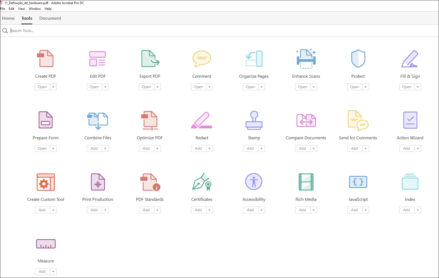Choose the Comment speech bubble icon
The image size is (439, 278).
tap(202, 59)
